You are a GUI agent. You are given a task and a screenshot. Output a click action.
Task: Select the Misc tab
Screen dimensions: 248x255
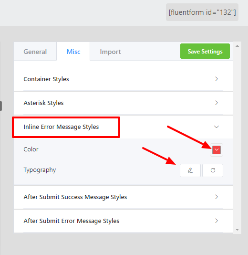[x=73, y=52]
